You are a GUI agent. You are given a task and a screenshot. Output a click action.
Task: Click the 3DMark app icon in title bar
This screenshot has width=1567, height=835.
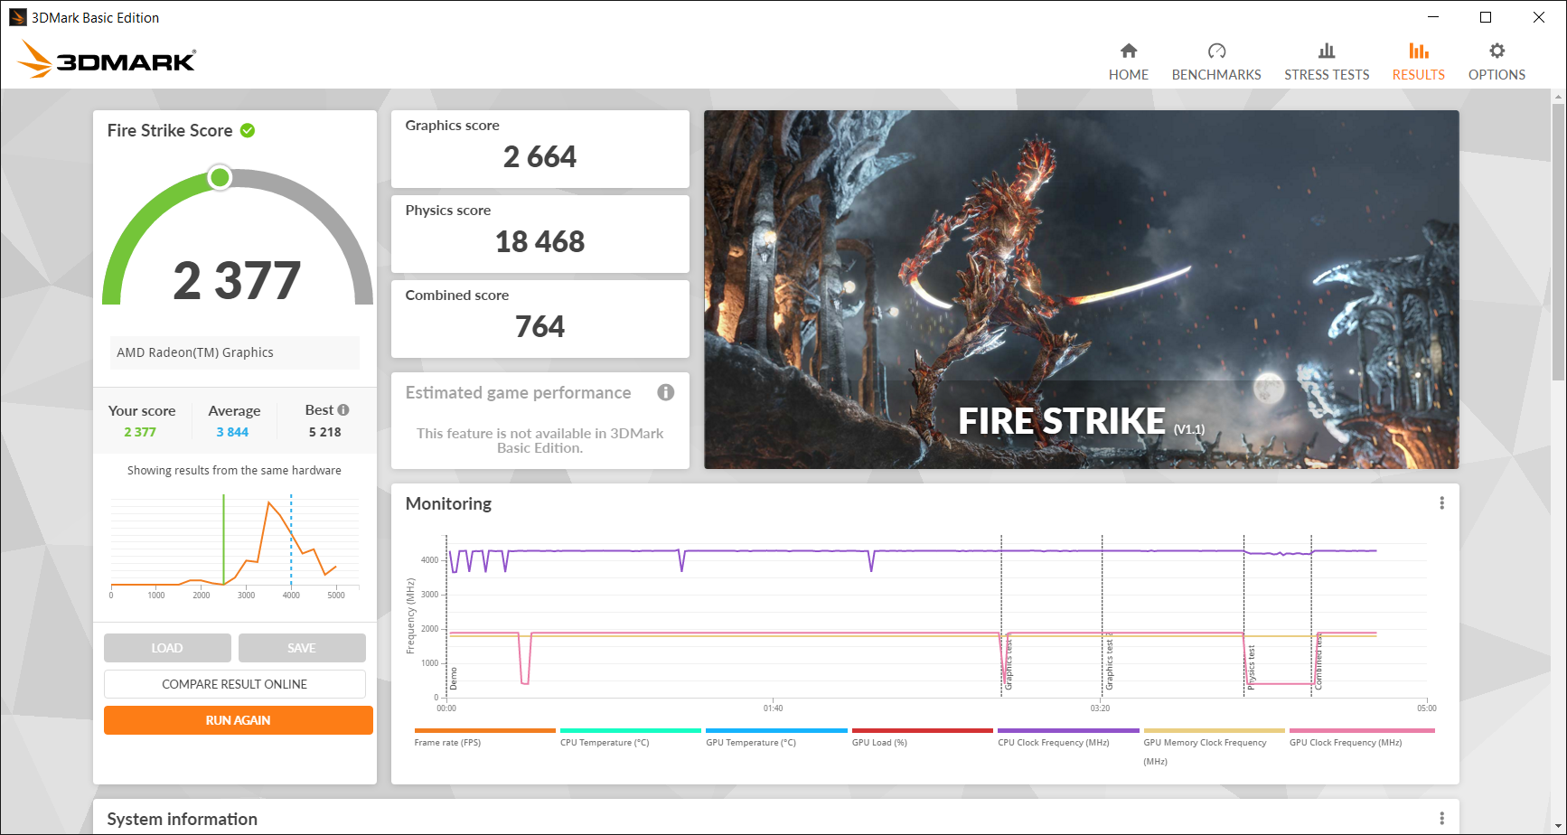17,17
